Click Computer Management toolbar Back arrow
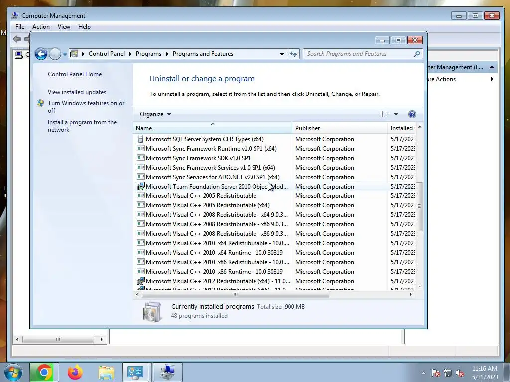This screenshot has width=510, height=382. click(17, 39)
